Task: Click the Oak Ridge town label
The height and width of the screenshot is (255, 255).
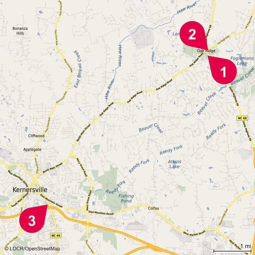Action: click(x=206, y=51)
